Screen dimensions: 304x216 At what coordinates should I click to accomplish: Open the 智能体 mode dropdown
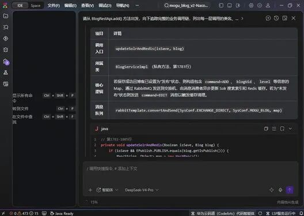click(107, 190)
